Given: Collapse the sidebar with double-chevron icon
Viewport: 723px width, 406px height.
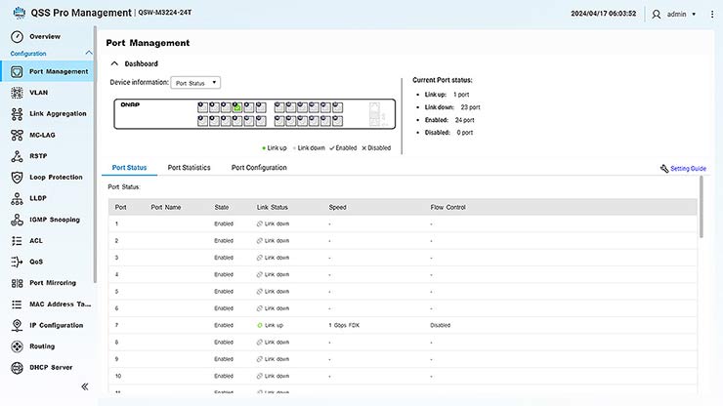Looking at the screenshot, I should (85, 386).
